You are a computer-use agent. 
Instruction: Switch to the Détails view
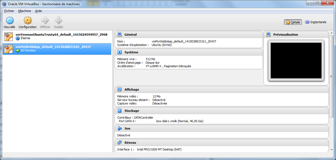pos(293,22)
